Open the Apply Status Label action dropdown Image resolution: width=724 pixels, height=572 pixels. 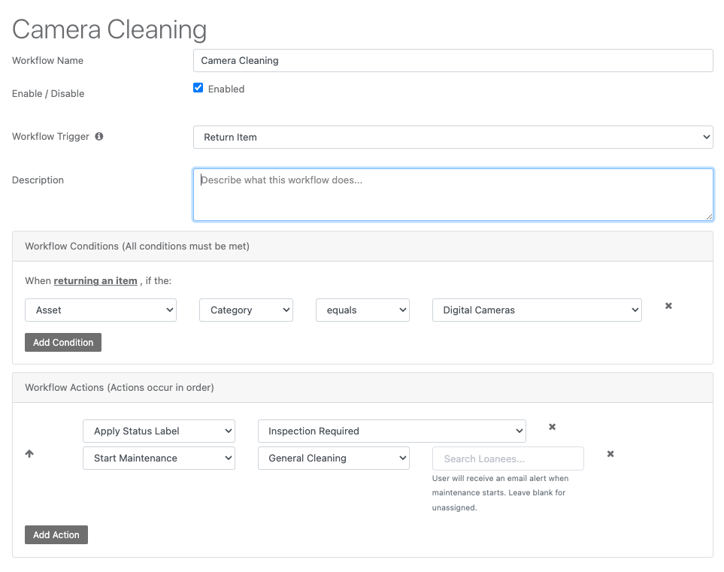(159, 431)
